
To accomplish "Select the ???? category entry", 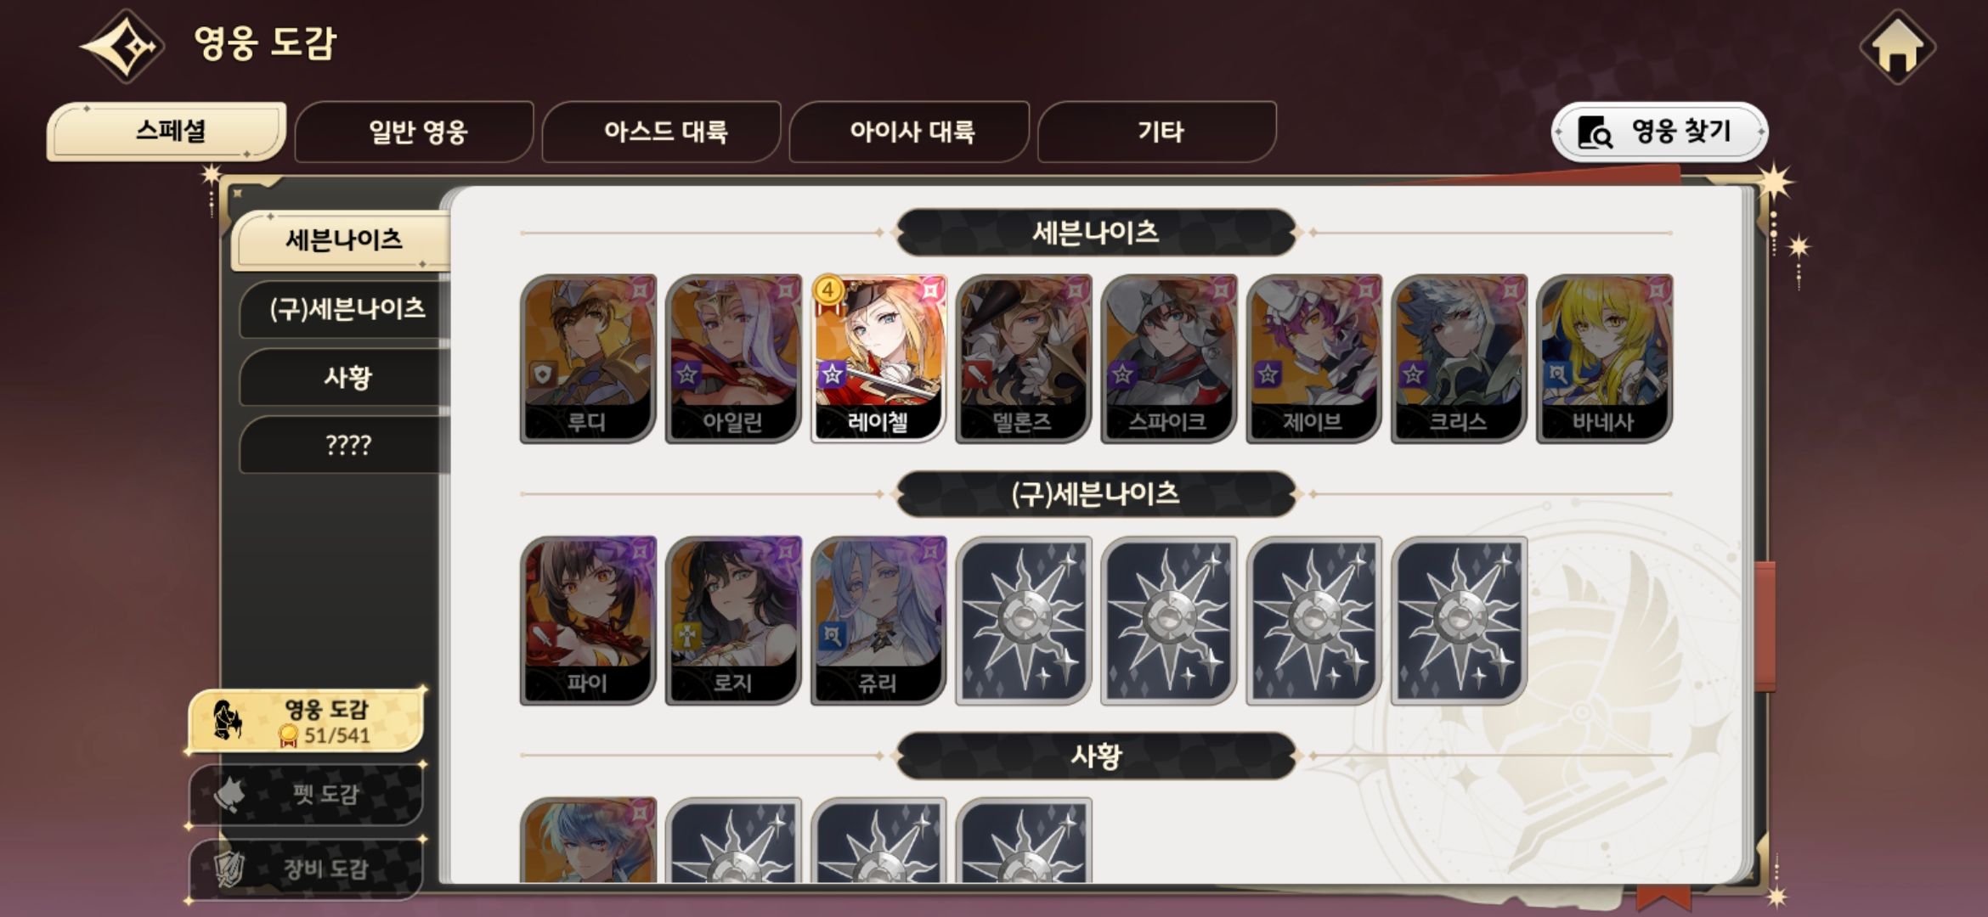I will (346, 444).
